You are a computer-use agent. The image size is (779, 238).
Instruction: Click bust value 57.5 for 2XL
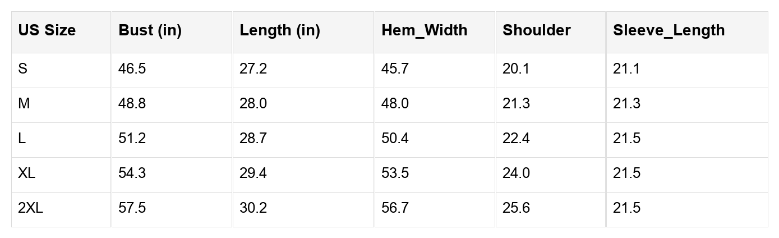(x=132, y=208)
